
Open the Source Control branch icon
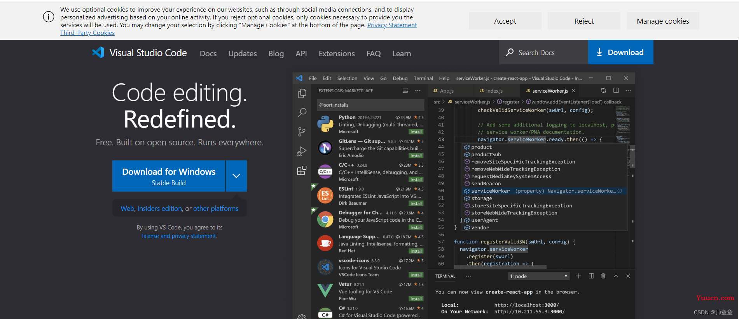tap(302, 132)
